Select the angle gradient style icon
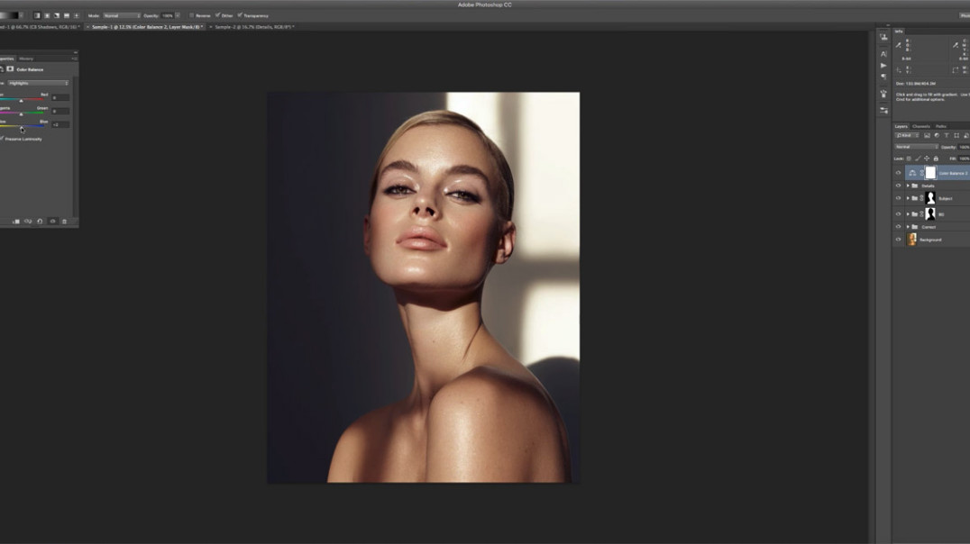 click(x=56, y=15)
